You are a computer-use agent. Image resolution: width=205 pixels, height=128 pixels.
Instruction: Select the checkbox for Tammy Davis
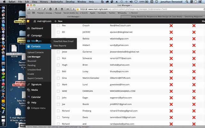tap(58, 117)
